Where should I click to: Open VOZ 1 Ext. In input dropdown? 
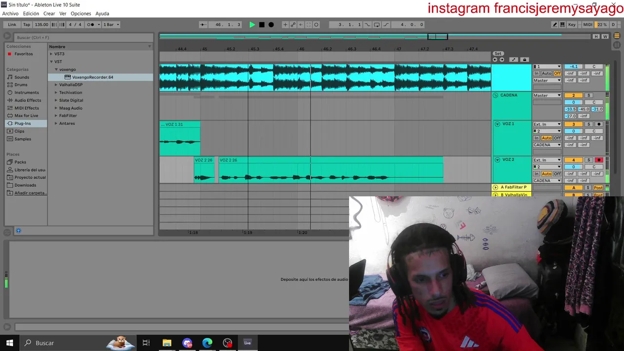[547, 124]
